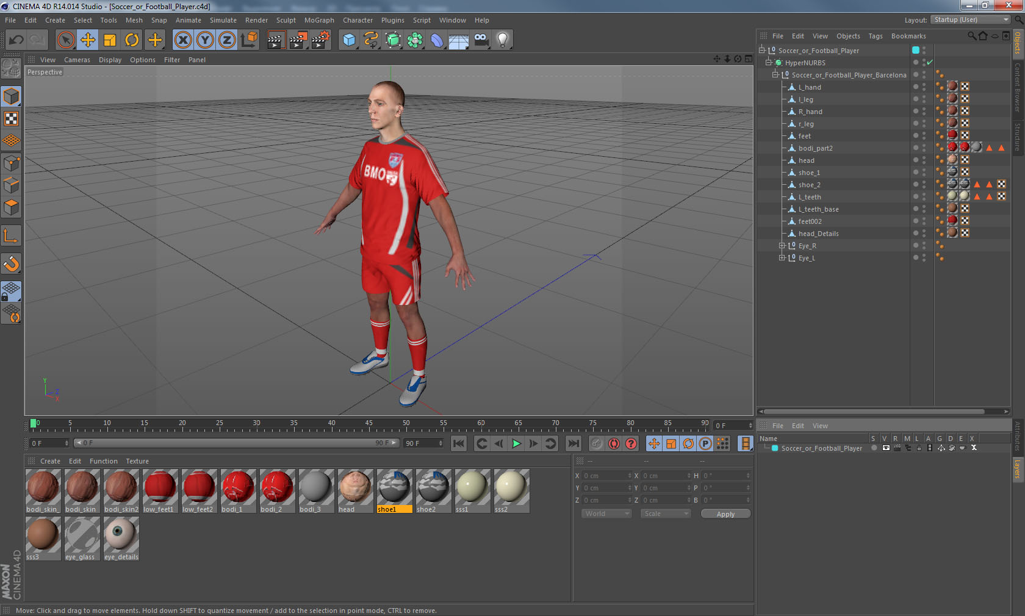Open the Mesh menu

tap(134, 20)
